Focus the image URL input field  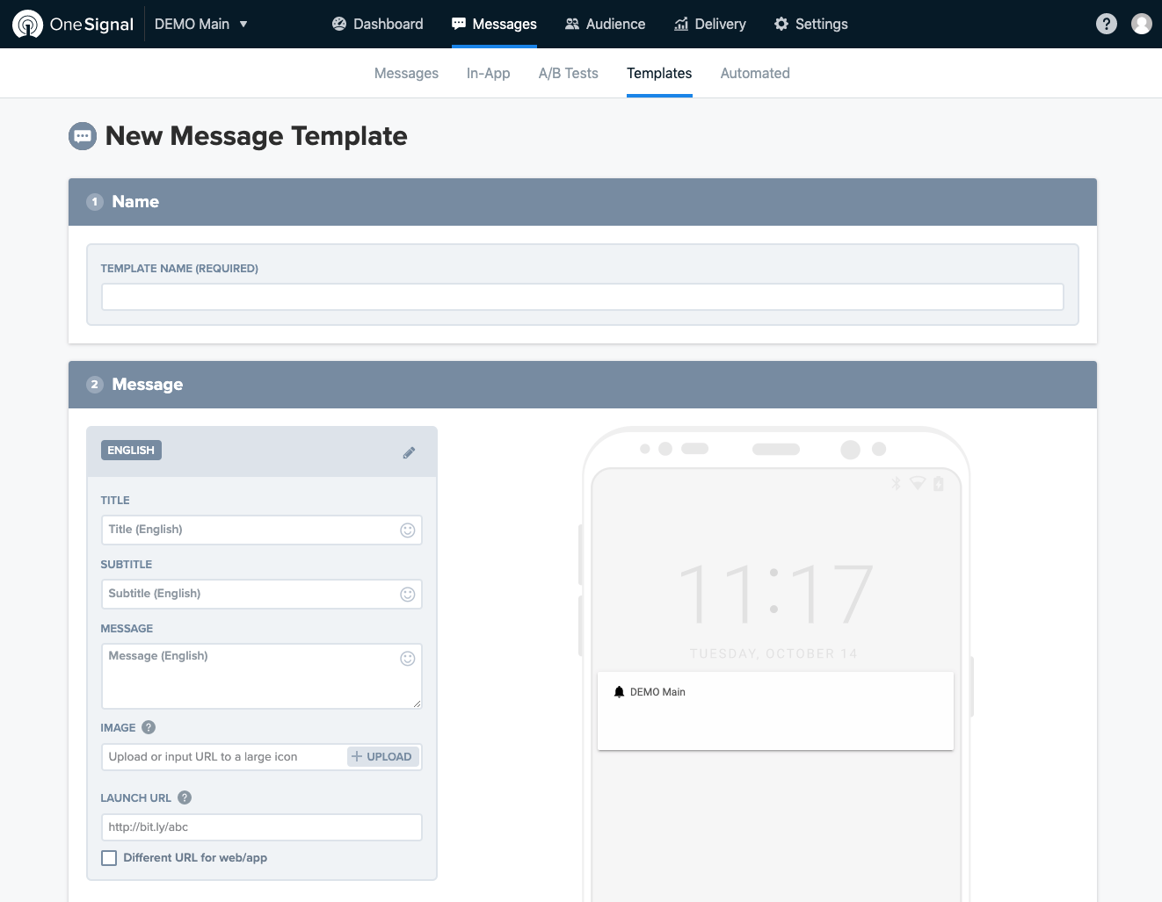[x=225, y=757]
